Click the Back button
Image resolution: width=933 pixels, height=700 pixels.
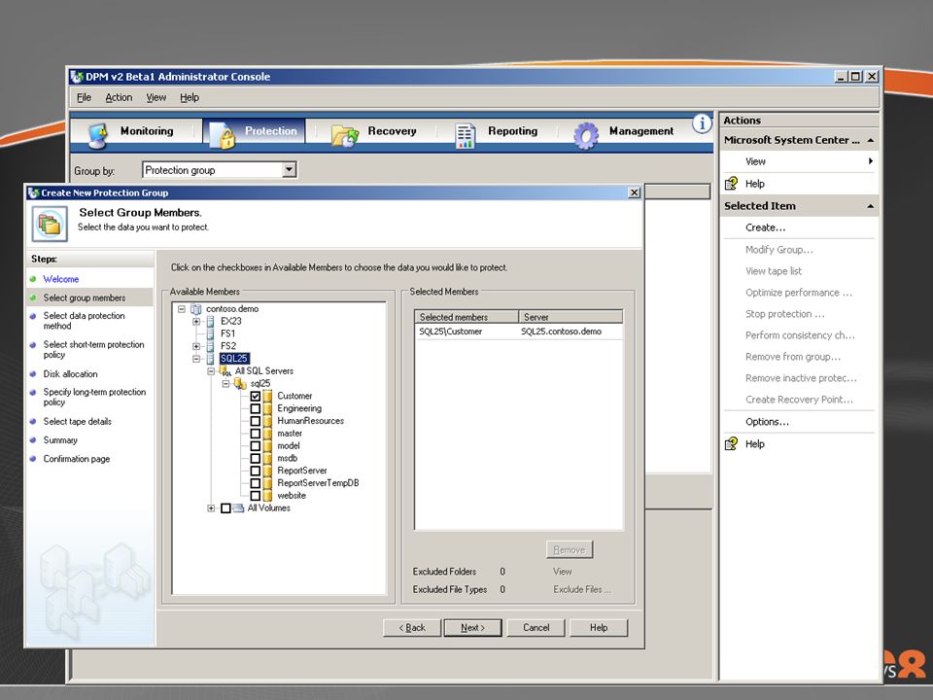coord(412,627)
